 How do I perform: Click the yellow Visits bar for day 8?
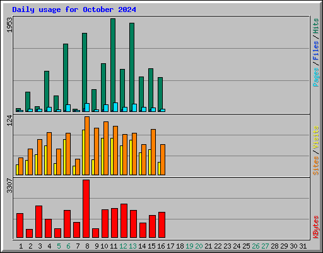(83, 152)
